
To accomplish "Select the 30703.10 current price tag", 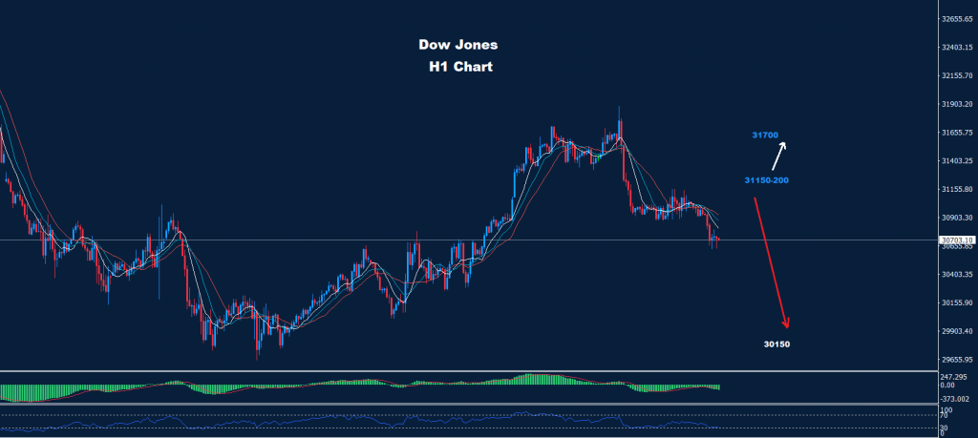I will point(955,240).
